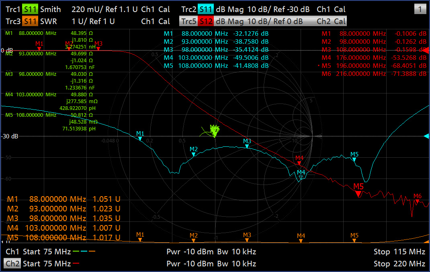Select cyan M2 marker triangle on the trace
This screenshot has height=272, width=430.
point(194,154)
